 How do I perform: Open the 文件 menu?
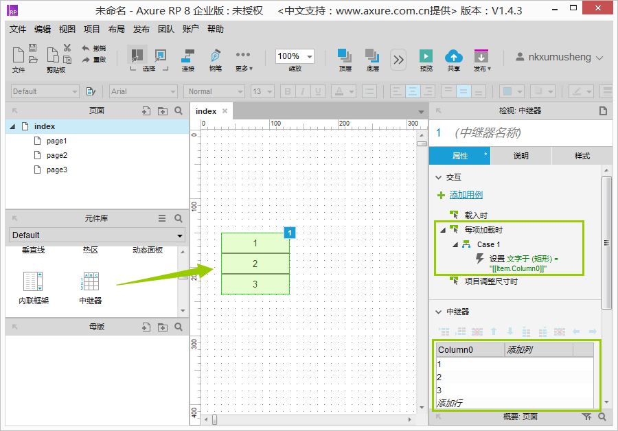pos(18,29)
